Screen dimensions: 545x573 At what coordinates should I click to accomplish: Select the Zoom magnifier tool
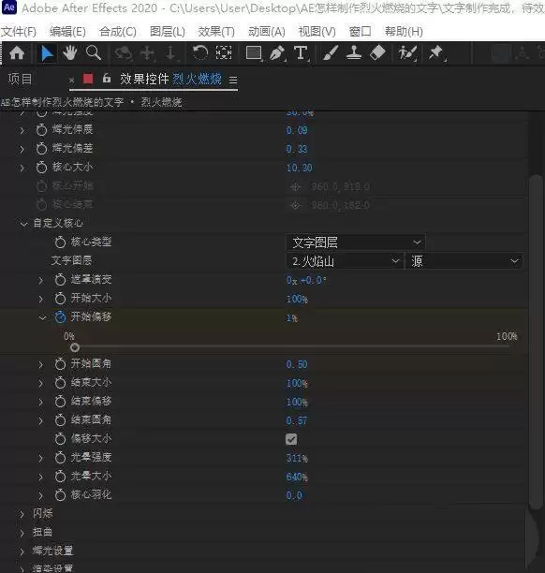pyautogui.click(x=94, y=53)
